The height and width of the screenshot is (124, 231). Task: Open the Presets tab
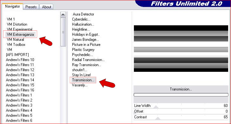pyautogui.click(x=31, y=7)
